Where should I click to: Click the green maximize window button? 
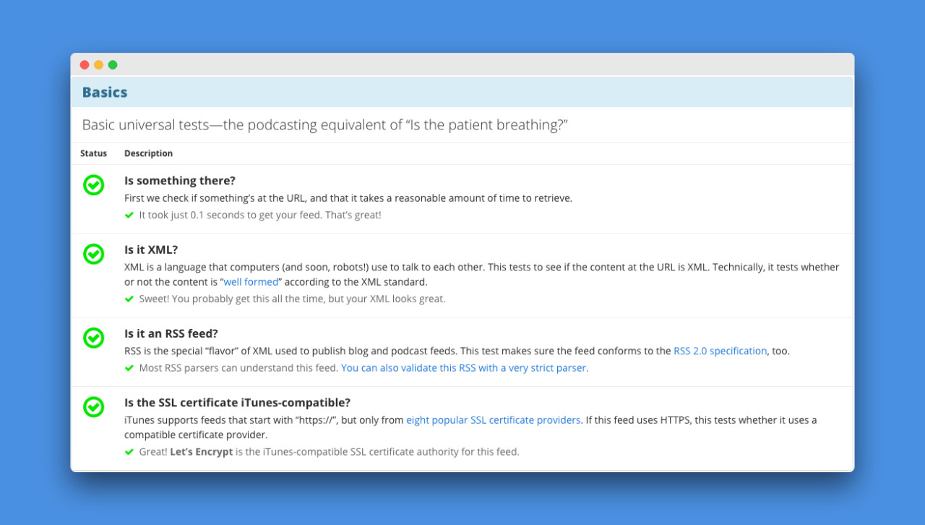tap(113, 65)
